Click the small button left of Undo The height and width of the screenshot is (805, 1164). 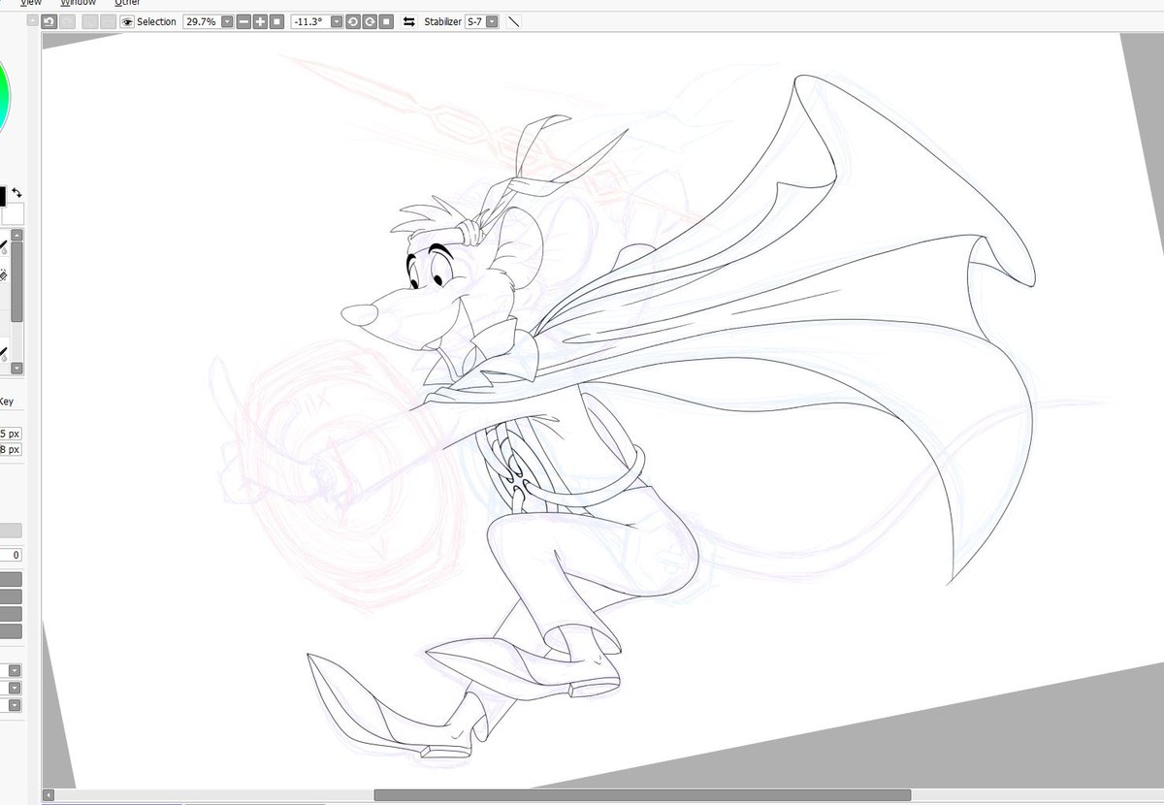click(x=32, y=21)
